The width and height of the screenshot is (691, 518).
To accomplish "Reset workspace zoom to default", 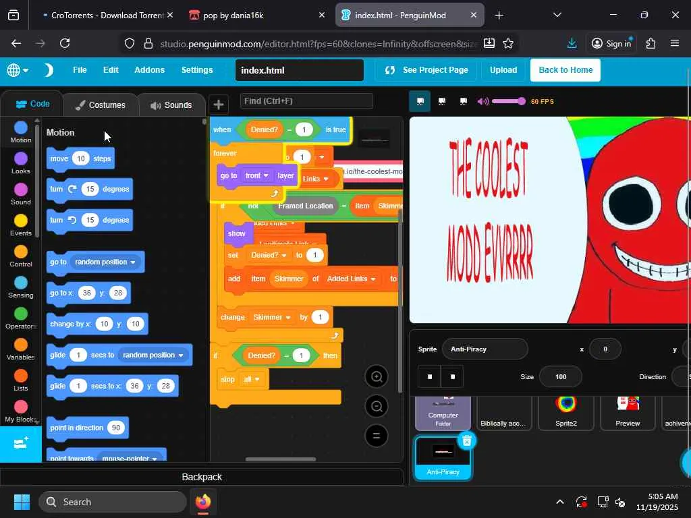I will pos(377,436).
